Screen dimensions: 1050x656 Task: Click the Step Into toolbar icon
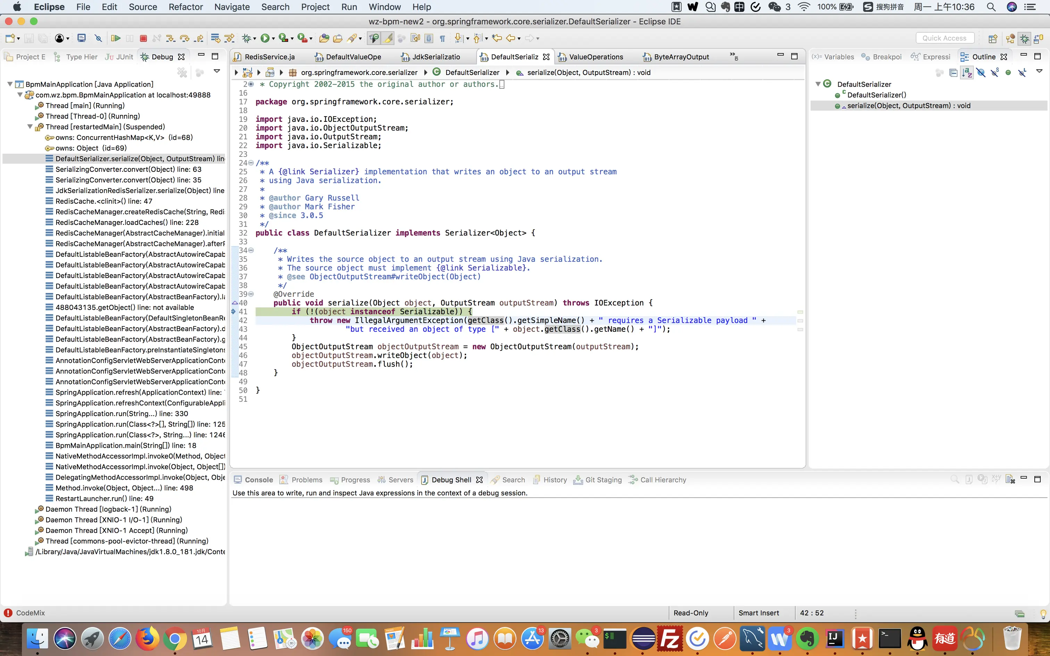click(171, 39)
